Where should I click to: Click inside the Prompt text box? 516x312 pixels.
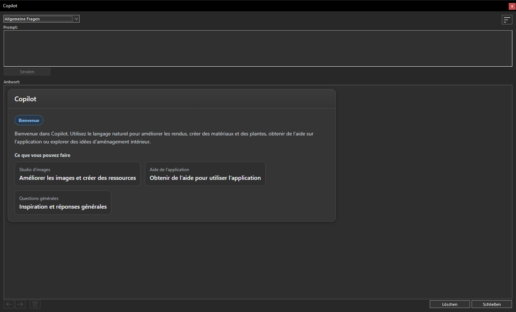pyautogui.click(x=258, y=48)
